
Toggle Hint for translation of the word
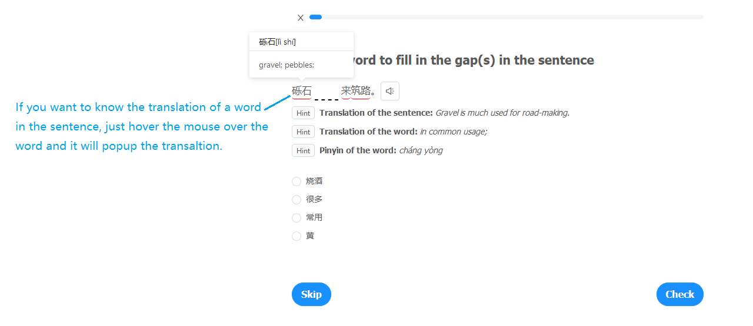[303, 132]
